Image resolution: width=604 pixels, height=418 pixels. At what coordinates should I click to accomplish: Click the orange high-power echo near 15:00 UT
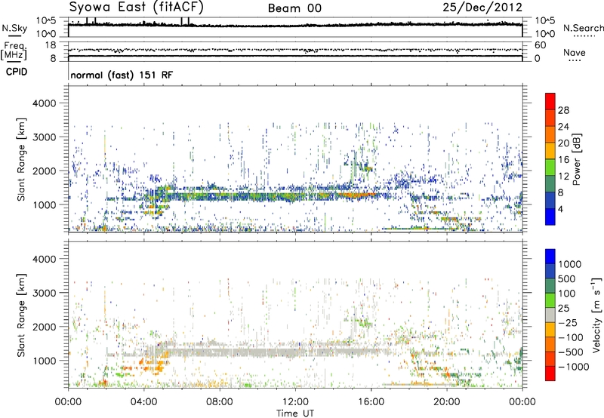358,195
